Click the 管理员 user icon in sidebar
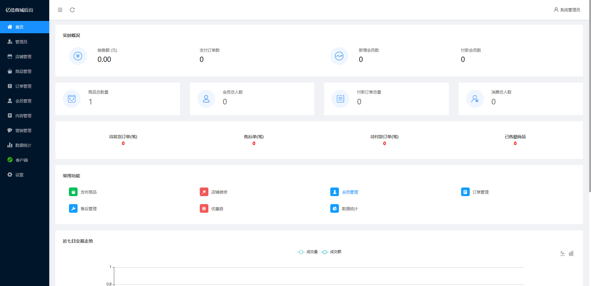 [10, 42]
